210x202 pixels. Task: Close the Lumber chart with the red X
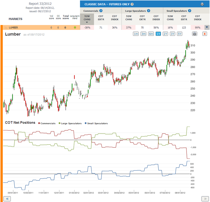tap(205, 34)
